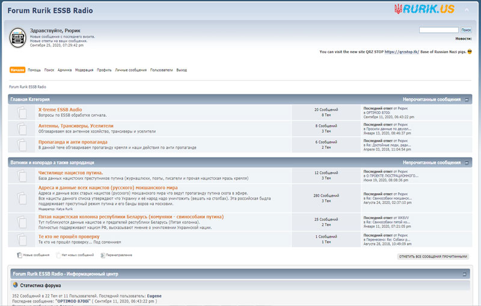Mark all messages read via Отметить все сообщения прочитанными
The image size is (481, 306).
pos(433,256)
